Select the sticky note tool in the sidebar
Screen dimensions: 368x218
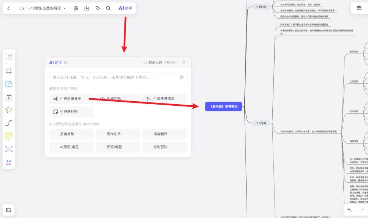(9, 136)
